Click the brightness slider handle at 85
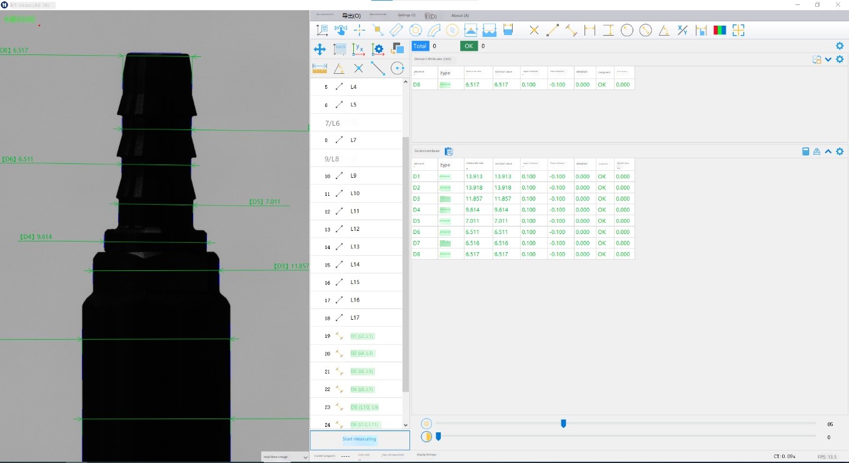Screen dimensions: 849x463 tap(563, 424)
